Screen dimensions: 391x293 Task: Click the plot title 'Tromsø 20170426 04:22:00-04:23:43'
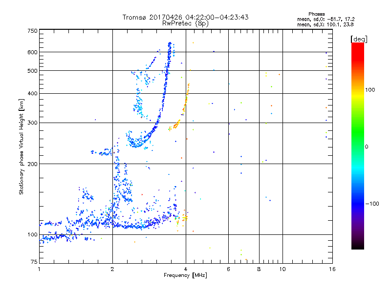tap(185, 17)
